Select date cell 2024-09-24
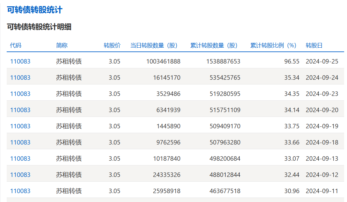 [322, 77]
